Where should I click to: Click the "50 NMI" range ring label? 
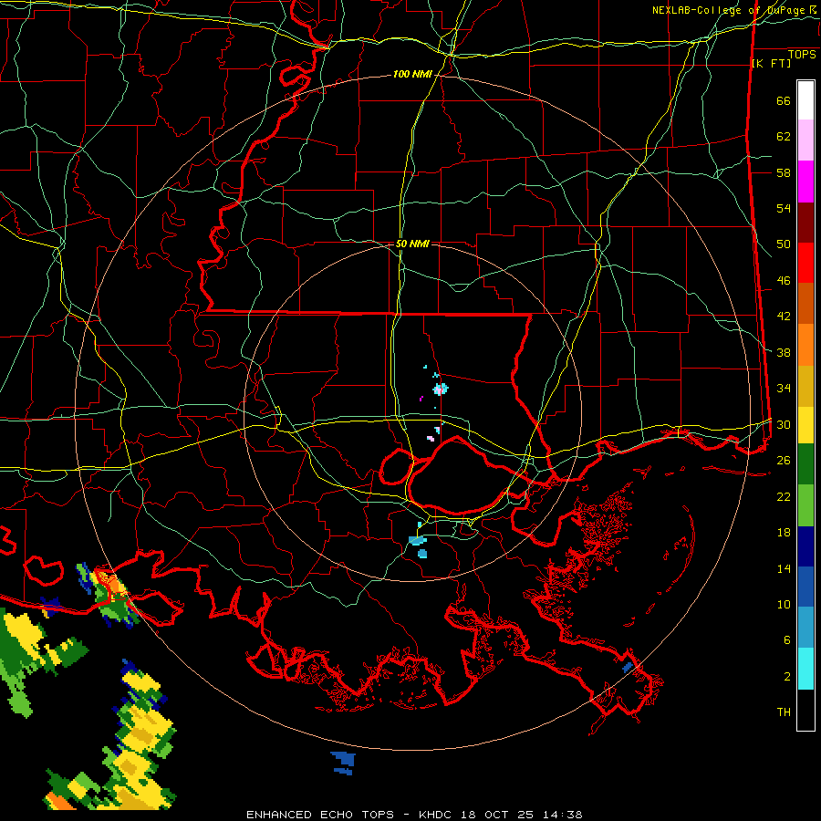point(412,244)
